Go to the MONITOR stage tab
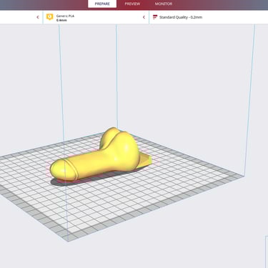 (164, 4)
